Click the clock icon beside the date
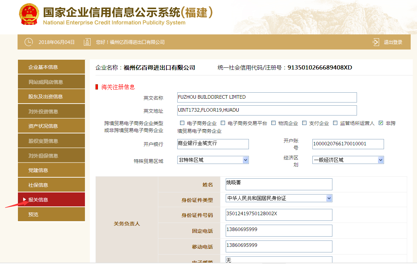This screenshot has height=264, width=417. coord(28,42)
